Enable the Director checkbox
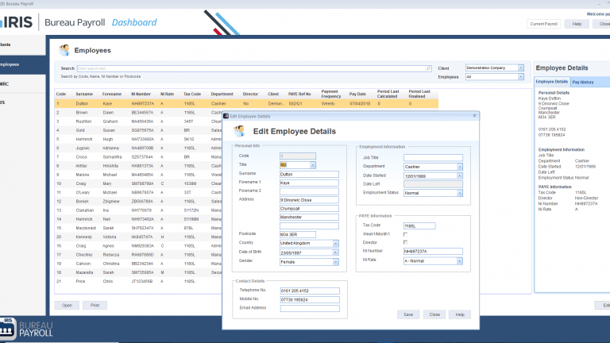The width and height of the screenshot is (610, 343). tap(405, 242)
